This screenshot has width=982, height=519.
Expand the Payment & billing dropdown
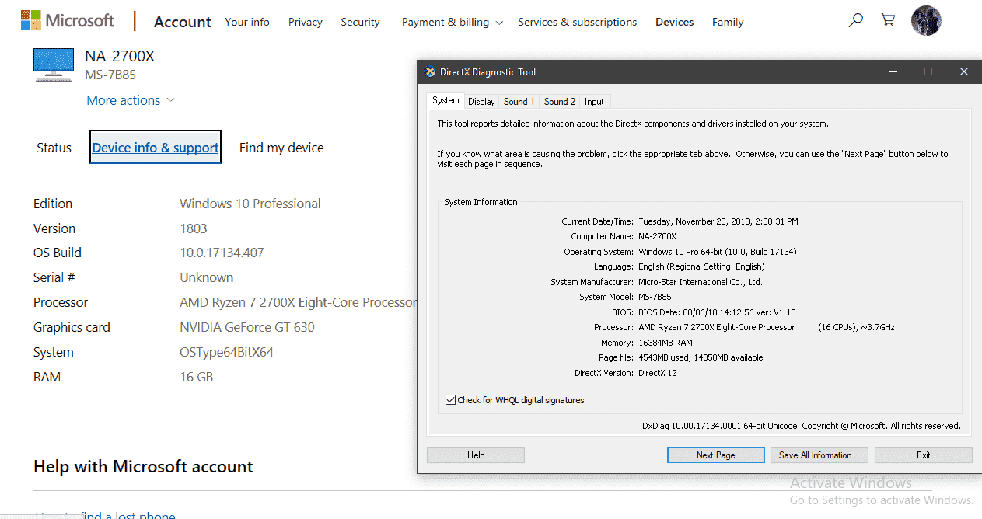(x=453, y=22)
